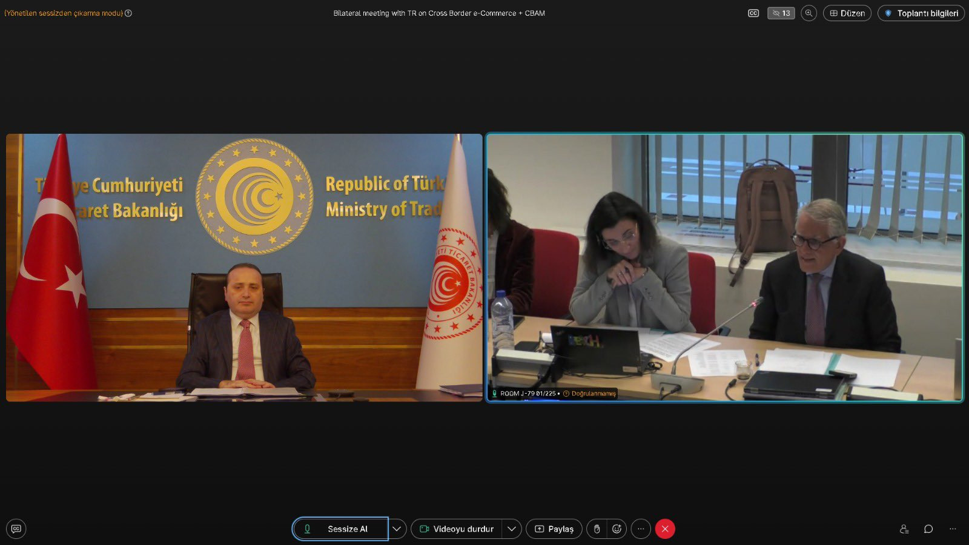Toggle CC captions in the top bar
This screenshot has height=545, width=969.
[x=753, y=13]
